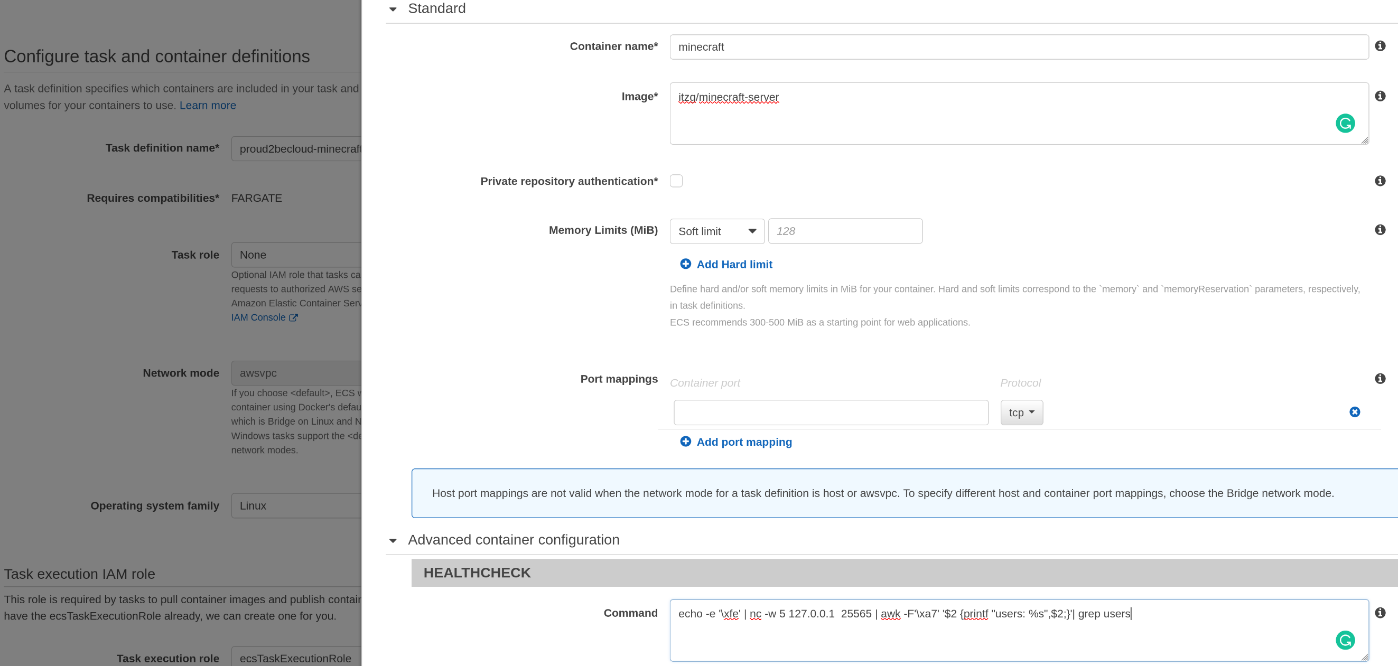Click info icon beside Container name field
Viewport: 1398px width, 666px height.
pos(1380,46)
